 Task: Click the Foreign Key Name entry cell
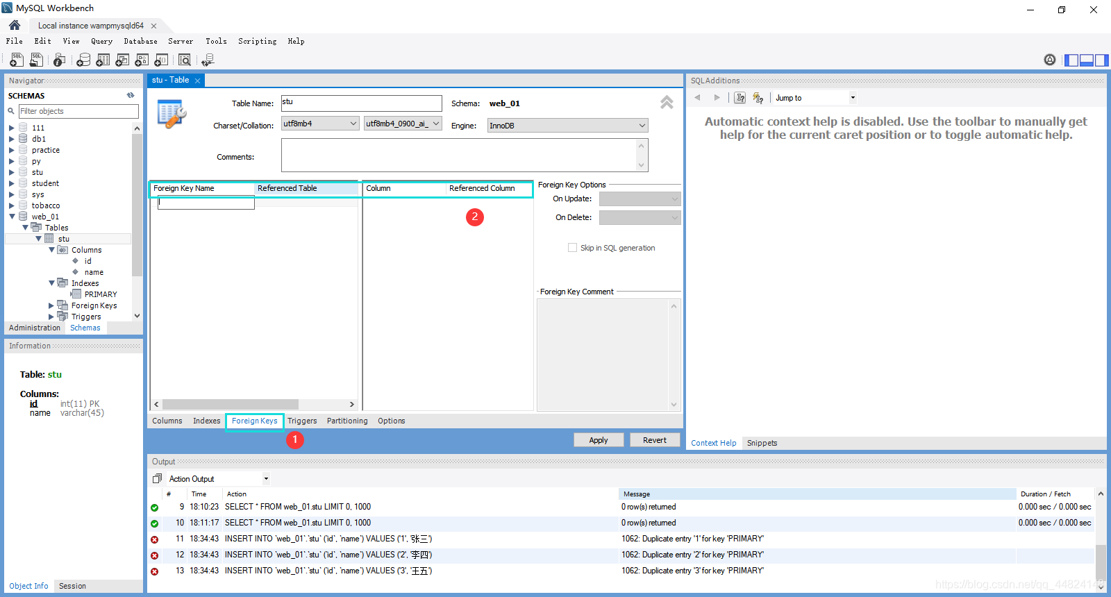pos(206,203)
